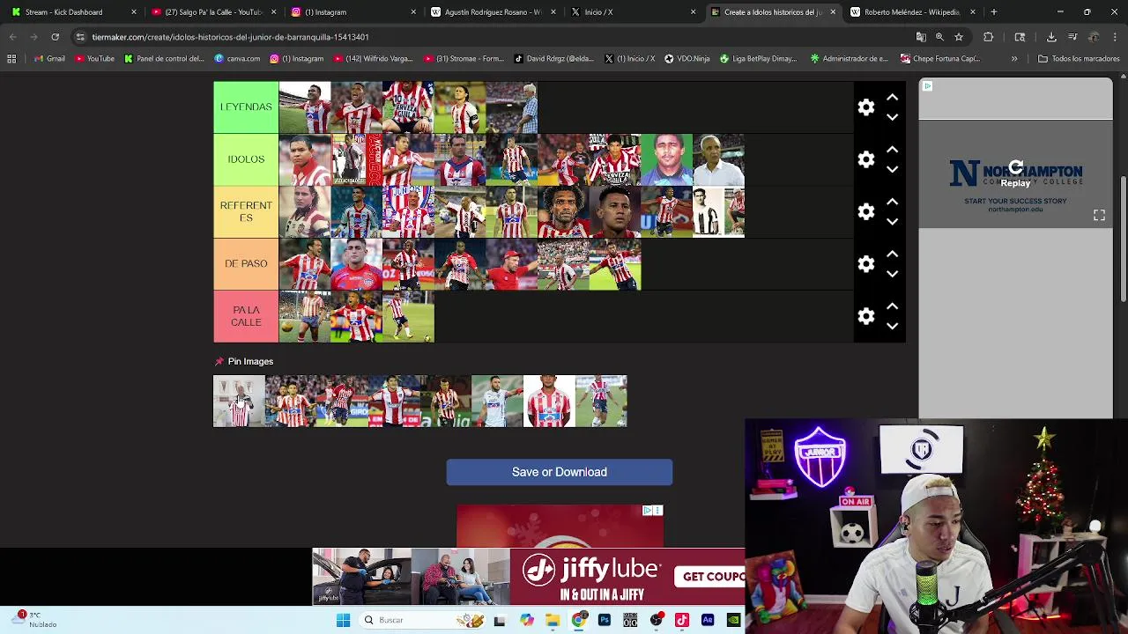The image size is (1128, 634).
Task: Click the LEYENDAS tier label
Action: pyautogui.click(x=246, y=107)
